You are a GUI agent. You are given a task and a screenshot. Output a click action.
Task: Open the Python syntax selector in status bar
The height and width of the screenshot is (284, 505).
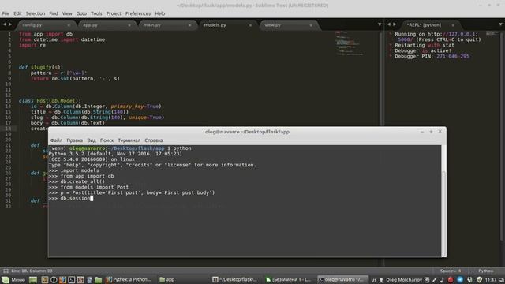[486, 271]
